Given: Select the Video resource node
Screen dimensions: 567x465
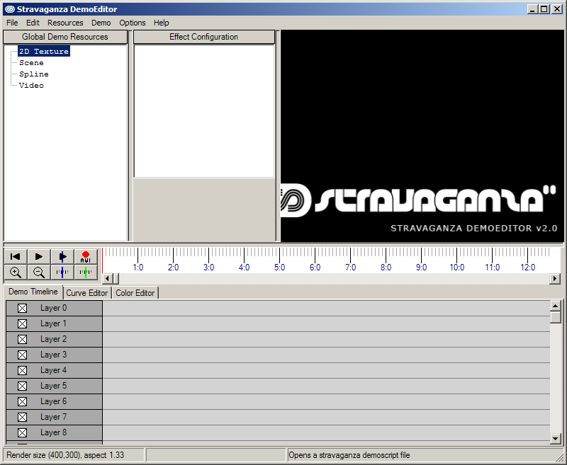Looking at the screenshot, I should (31, 86).
